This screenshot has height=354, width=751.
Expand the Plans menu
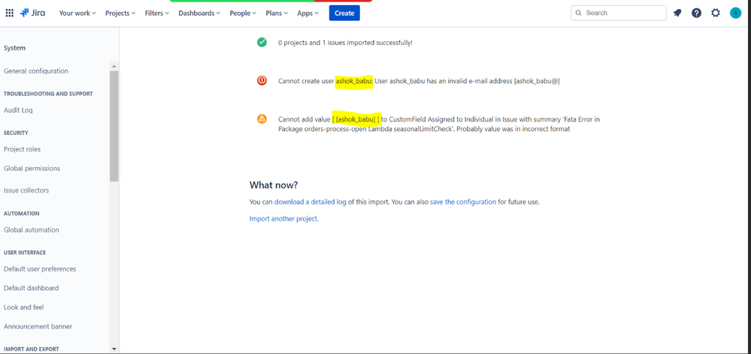tap(277, 13)
